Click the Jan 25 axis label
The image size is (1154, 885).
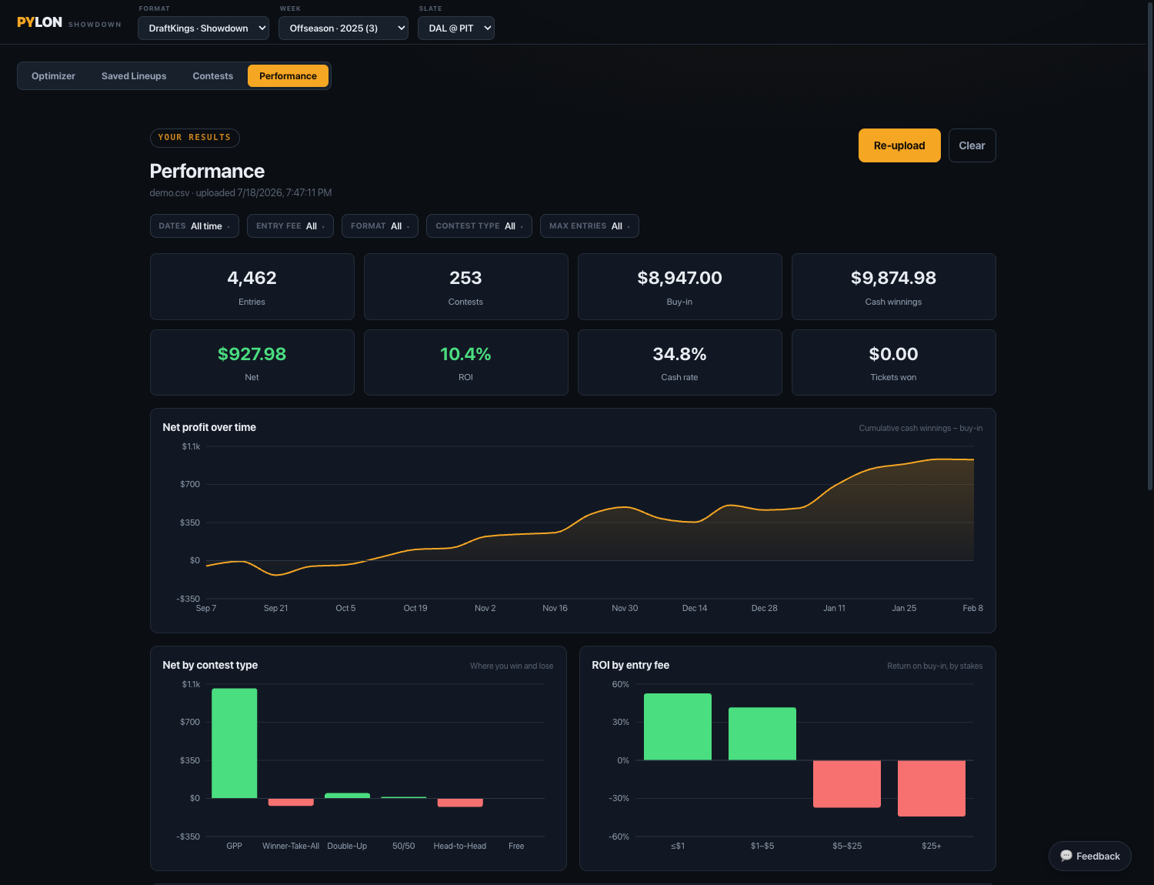(904, 608)
